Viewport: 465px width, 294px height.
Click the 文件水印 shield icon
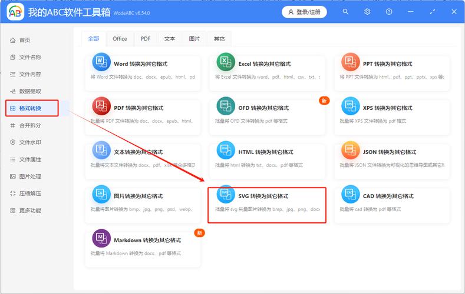point(13,142)
